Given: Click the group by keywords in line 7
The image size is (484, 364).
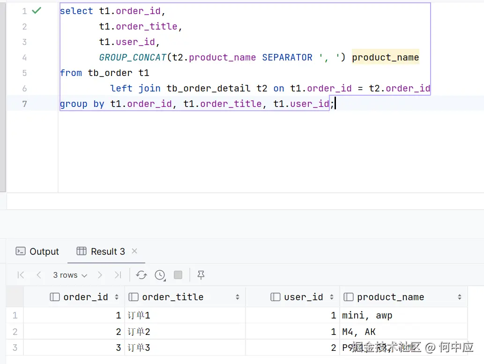Looking at the screenshot, I should click(82, 104).
